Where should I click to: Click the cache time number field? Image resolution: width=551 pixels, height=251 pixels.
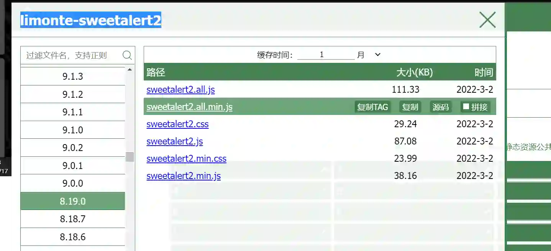tap(325, 55)
